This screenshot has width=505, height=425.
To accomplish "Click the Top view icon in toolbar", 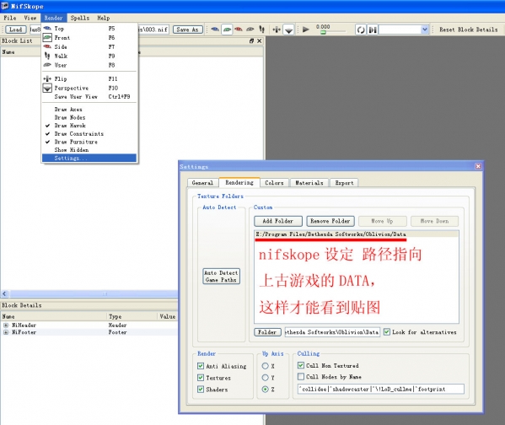I will coord(215,30).
